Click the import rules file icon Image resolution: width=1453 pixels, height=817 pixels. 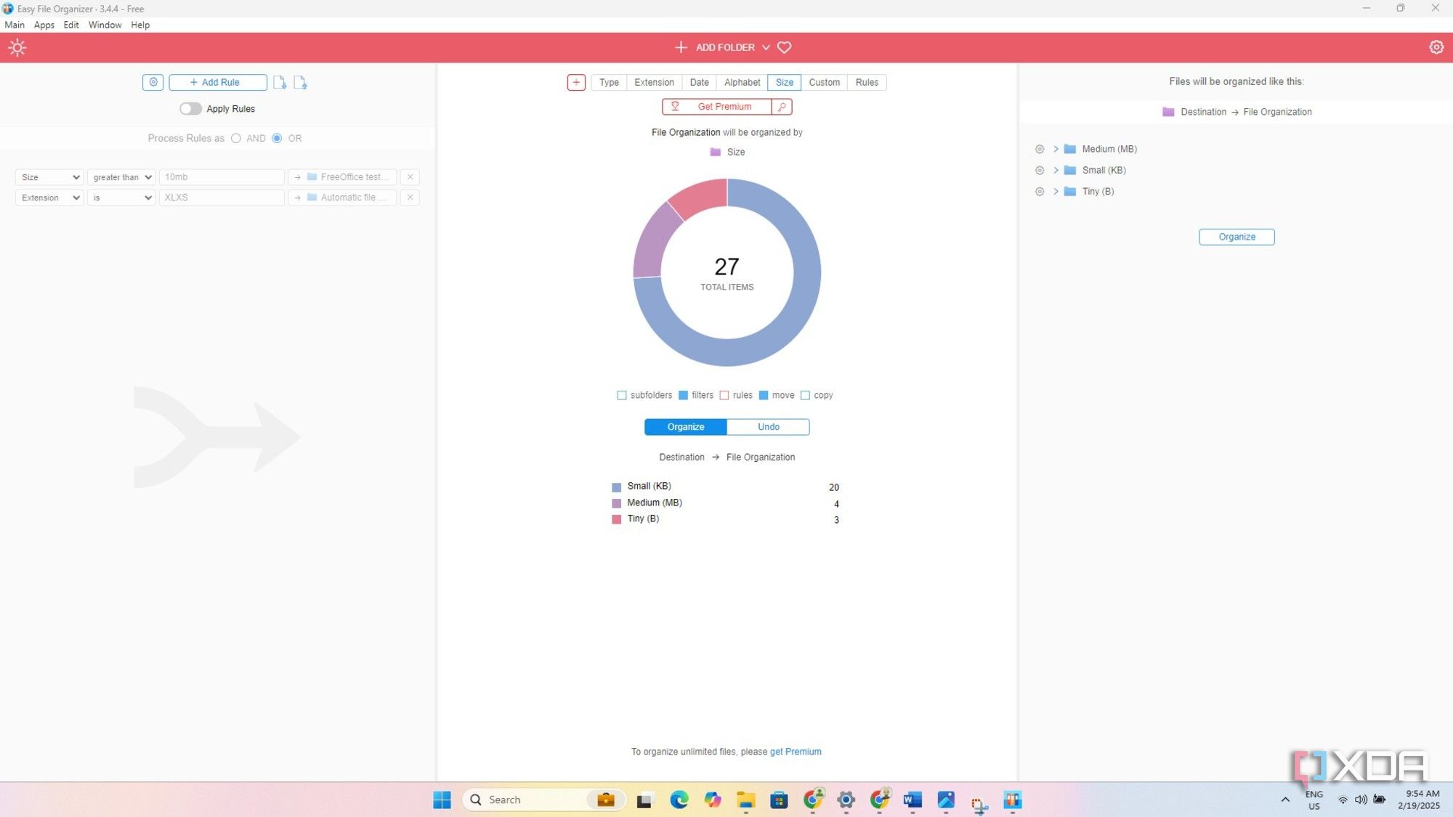pyautogui.click(x=280, y=83)
